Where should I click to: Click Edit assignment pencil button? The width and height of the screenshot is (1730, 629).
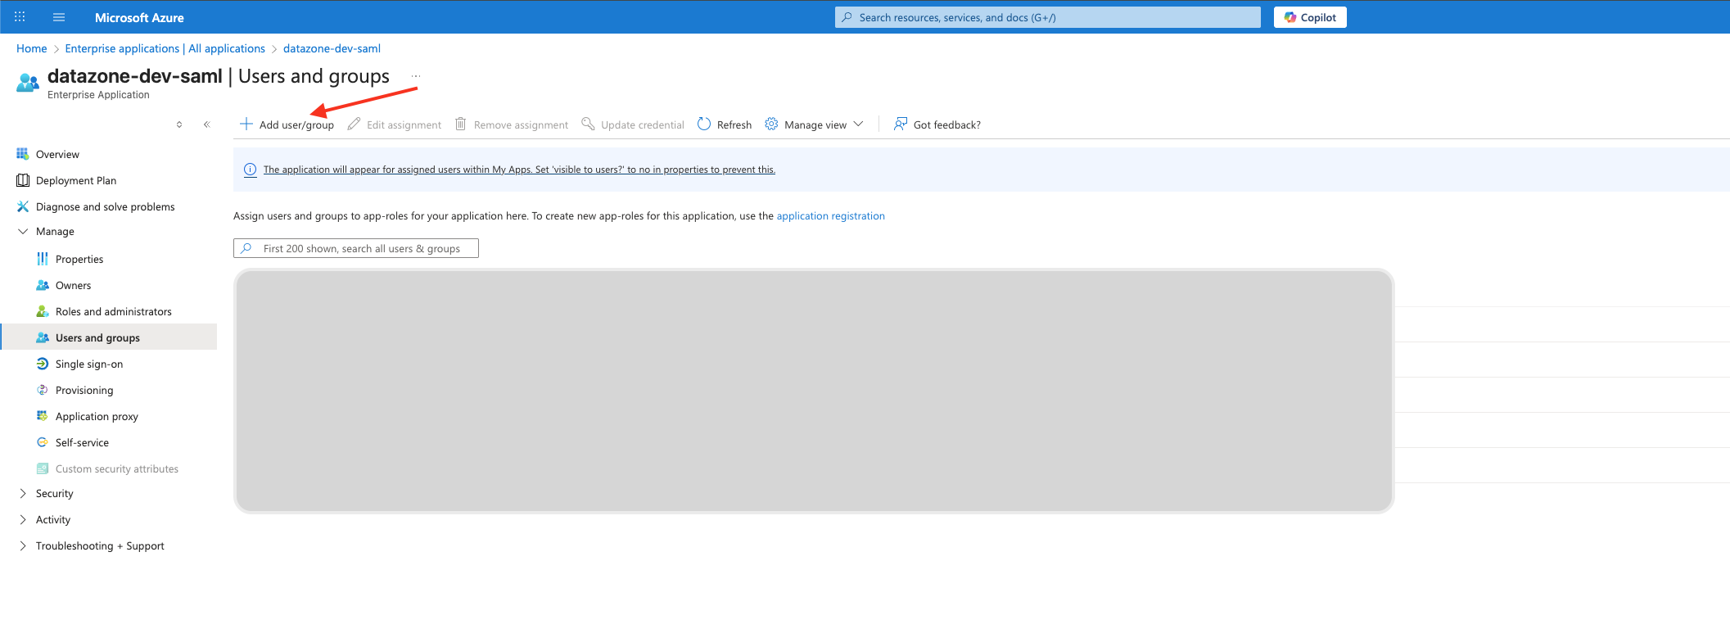[x=395, y=124]
